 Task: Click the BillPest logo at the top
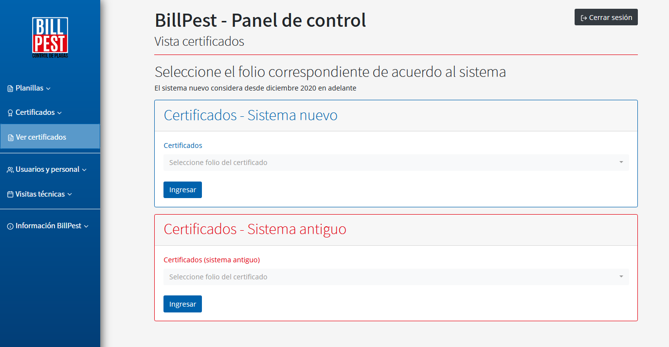(x=50, y=37)
